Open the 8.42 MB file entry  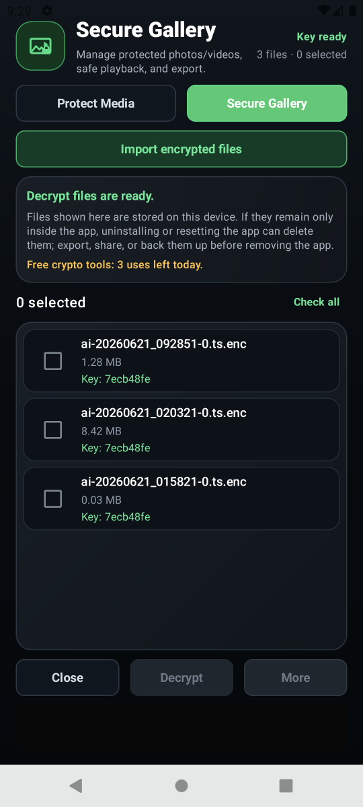pyautogui.click(x=182, y=430)
